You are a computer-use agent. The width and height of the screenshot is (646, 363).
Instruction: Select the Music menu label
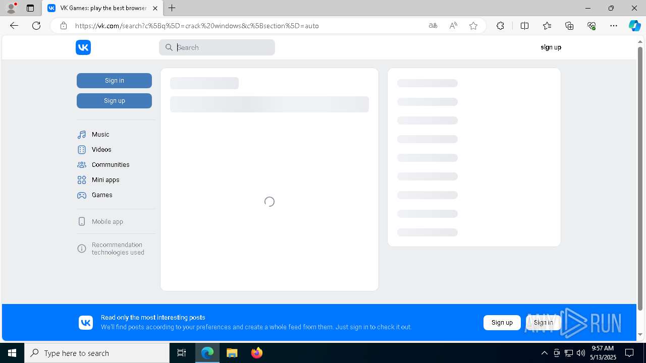100,135
